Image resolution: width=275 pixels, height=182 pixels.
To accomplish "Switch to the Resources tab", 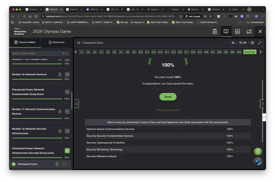I will pyautogui.click(x=57, y=42).
